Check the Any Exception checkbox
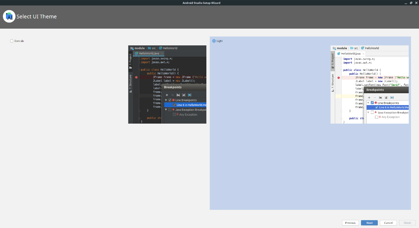Viewport: 419px width, 228px height. pos(174,115)
